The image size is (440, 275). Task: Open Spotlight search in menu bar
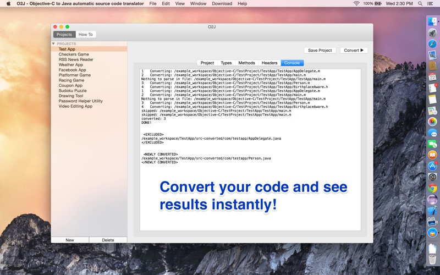420,3
